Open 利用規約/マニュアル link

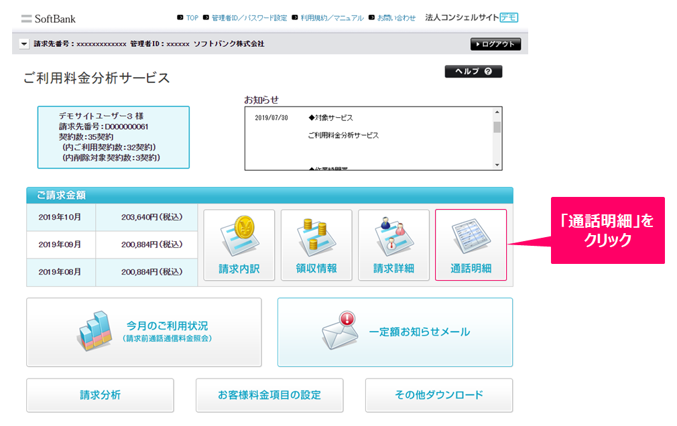pos(332,17)
